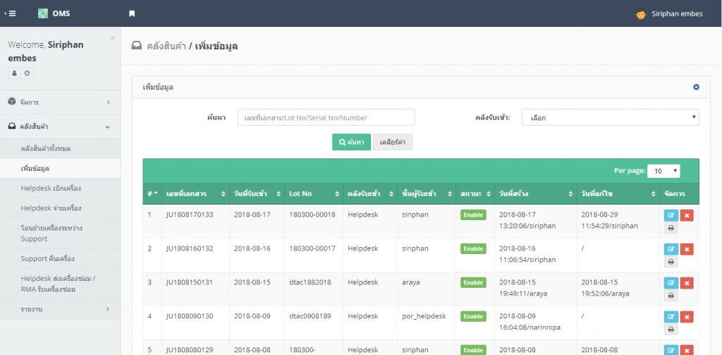Expand the รายงาน sidebar menu
Screen dimensions: 722x355
click(x=61, y=309)
